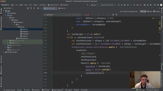Expand the Gradle Scripts node
The image size is (163, 91).
[4, 52]
